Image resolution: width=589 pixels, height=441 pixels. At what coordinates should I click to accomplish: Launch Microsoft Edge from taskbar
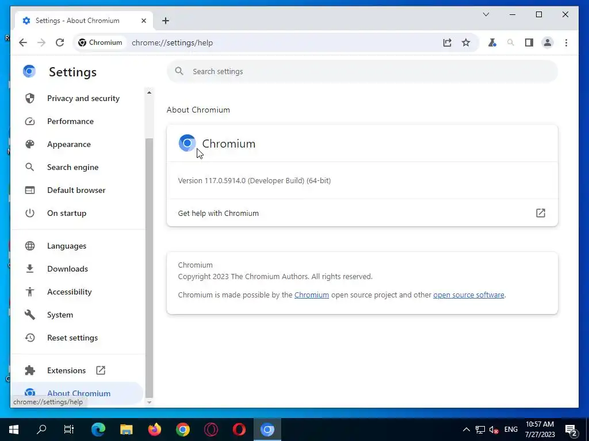point(98,430)
